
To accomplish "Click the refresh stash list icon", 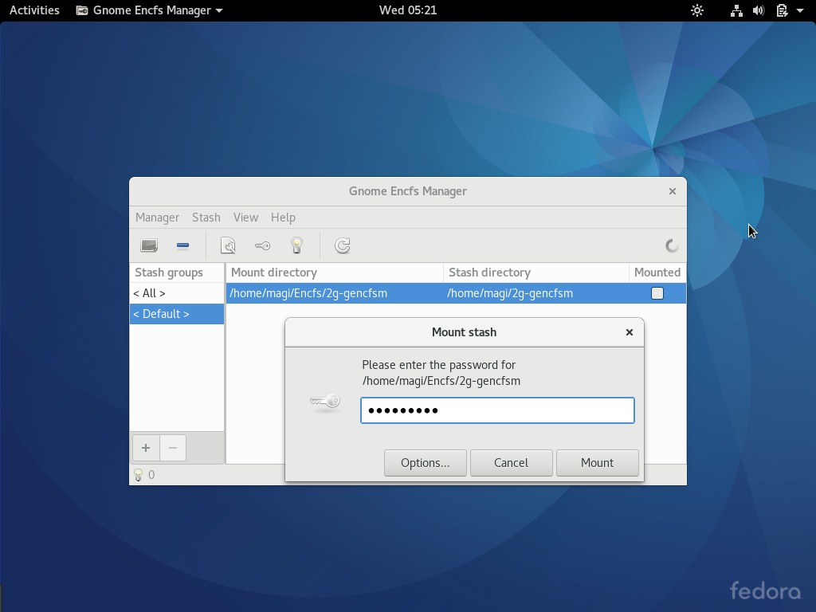I will (x=342, y=245).
